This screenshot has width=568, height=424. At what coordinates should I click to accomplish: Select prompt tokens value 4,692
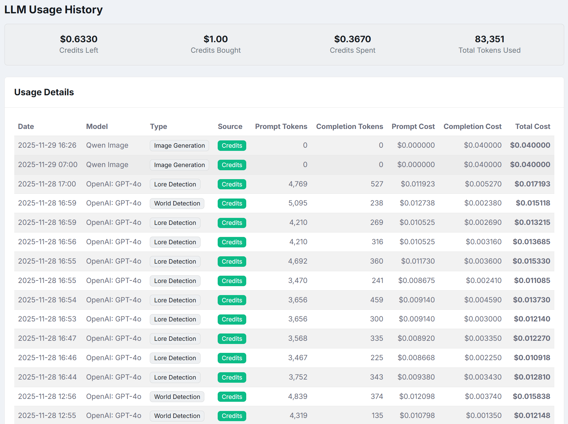pyautogui.click(x=298, y=261)
